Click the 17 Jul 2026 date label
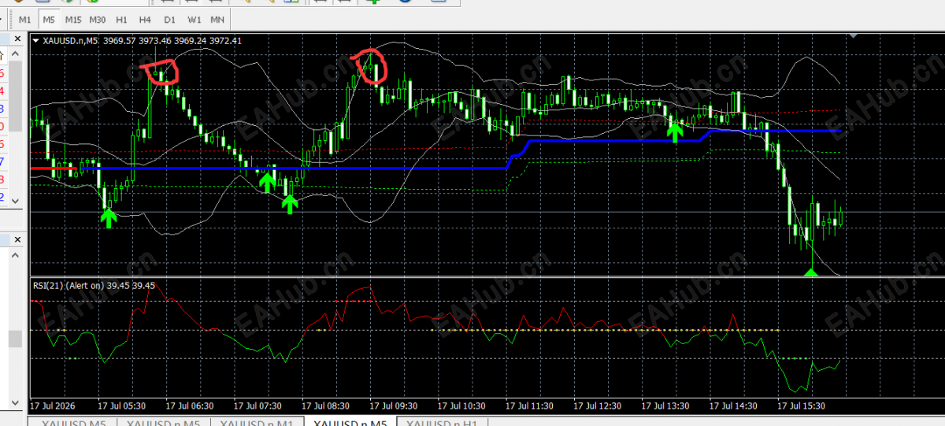The height and width of the screenshot is (426, 945). tap(52, 406)
